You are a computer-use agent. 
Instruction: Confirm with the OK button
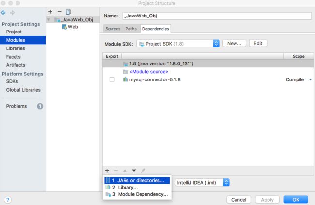[296, 200]
